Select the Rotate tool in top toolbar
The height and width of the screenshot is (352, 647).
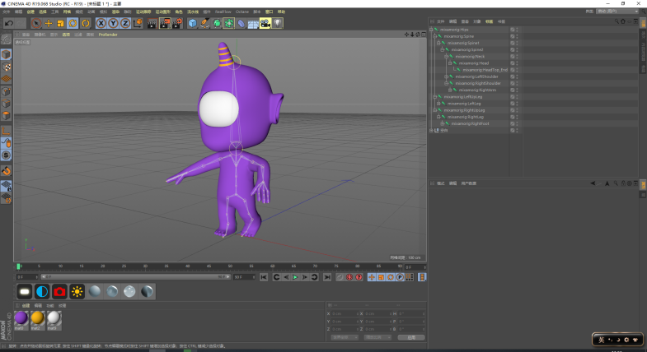pyautogui.click(x=73, y=23)
